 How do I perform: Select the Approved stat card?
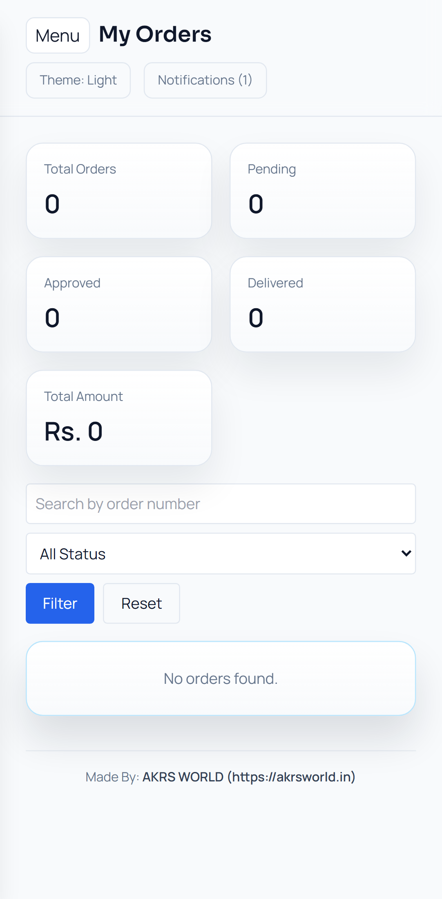[x=119, y=304]
